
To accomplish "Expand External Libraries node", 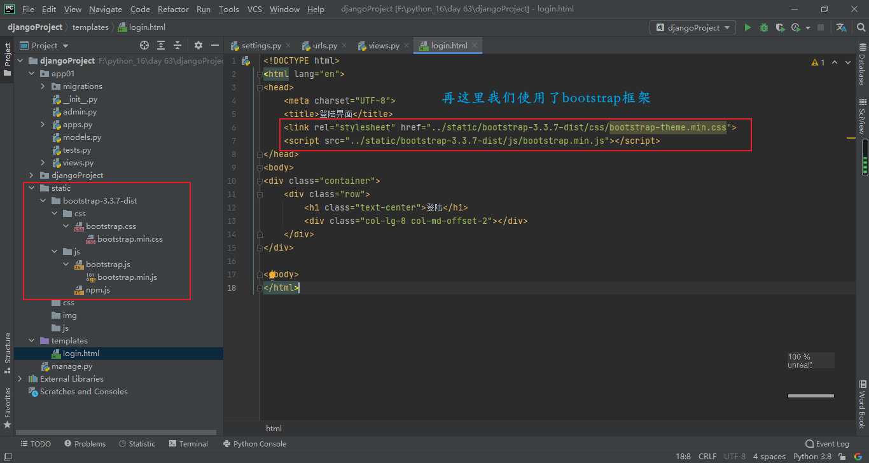I will pos(20,379).
